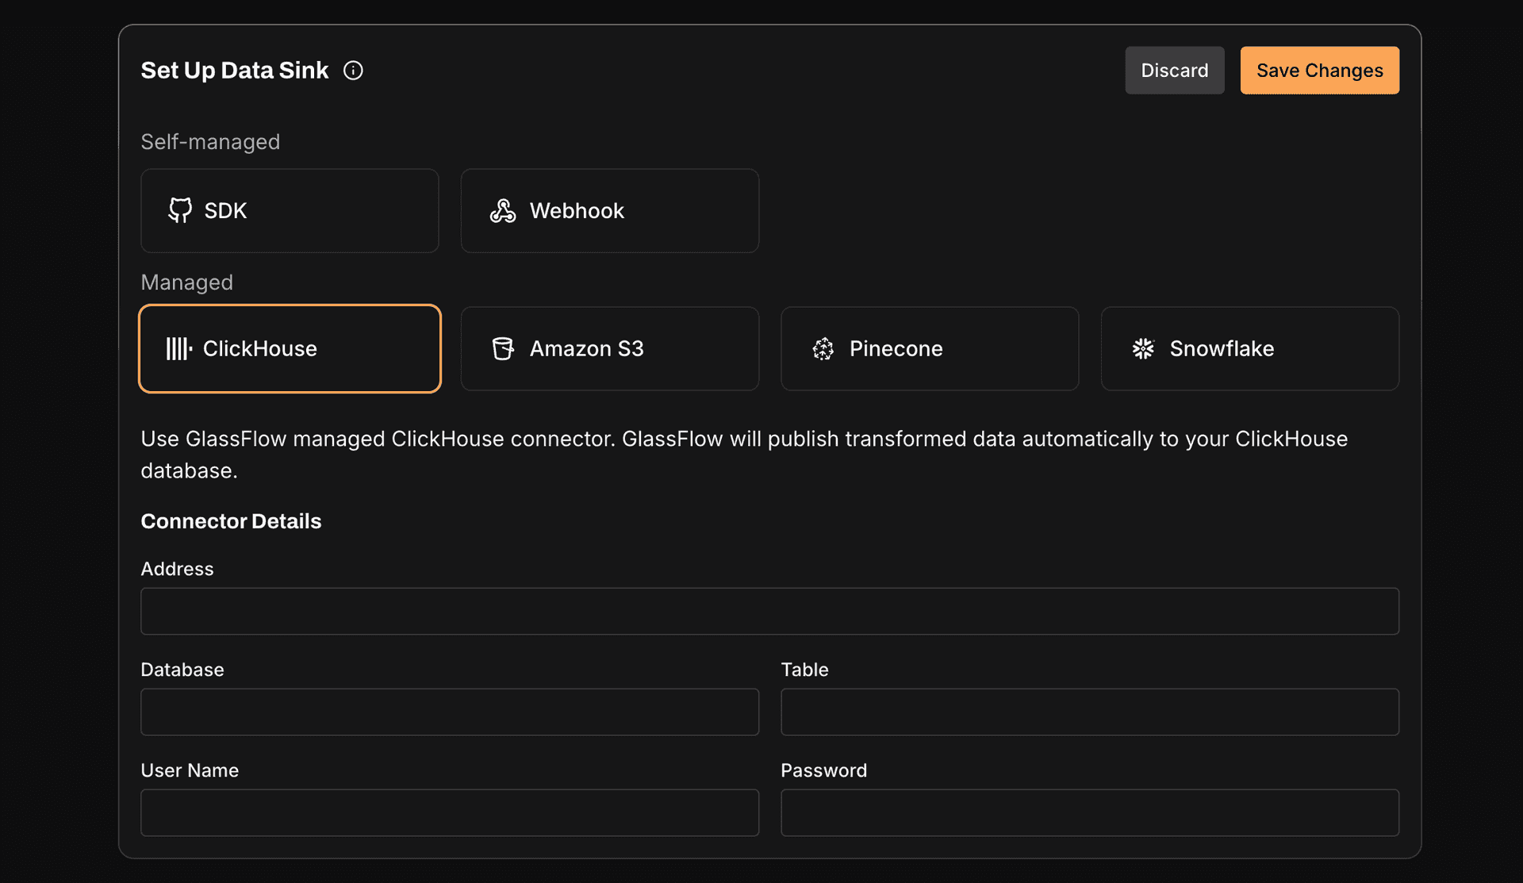Focus the Address input field

(769, 611)
